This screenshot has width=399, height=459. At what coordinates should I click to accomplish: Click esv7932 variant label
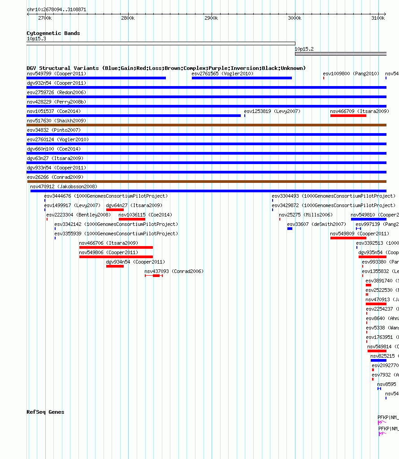pyautogui.click(x=385, y=375)
